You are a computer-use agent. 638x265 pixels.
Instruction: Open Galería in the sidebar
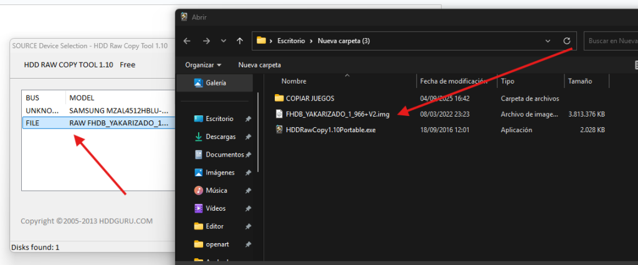coord(215,82)
